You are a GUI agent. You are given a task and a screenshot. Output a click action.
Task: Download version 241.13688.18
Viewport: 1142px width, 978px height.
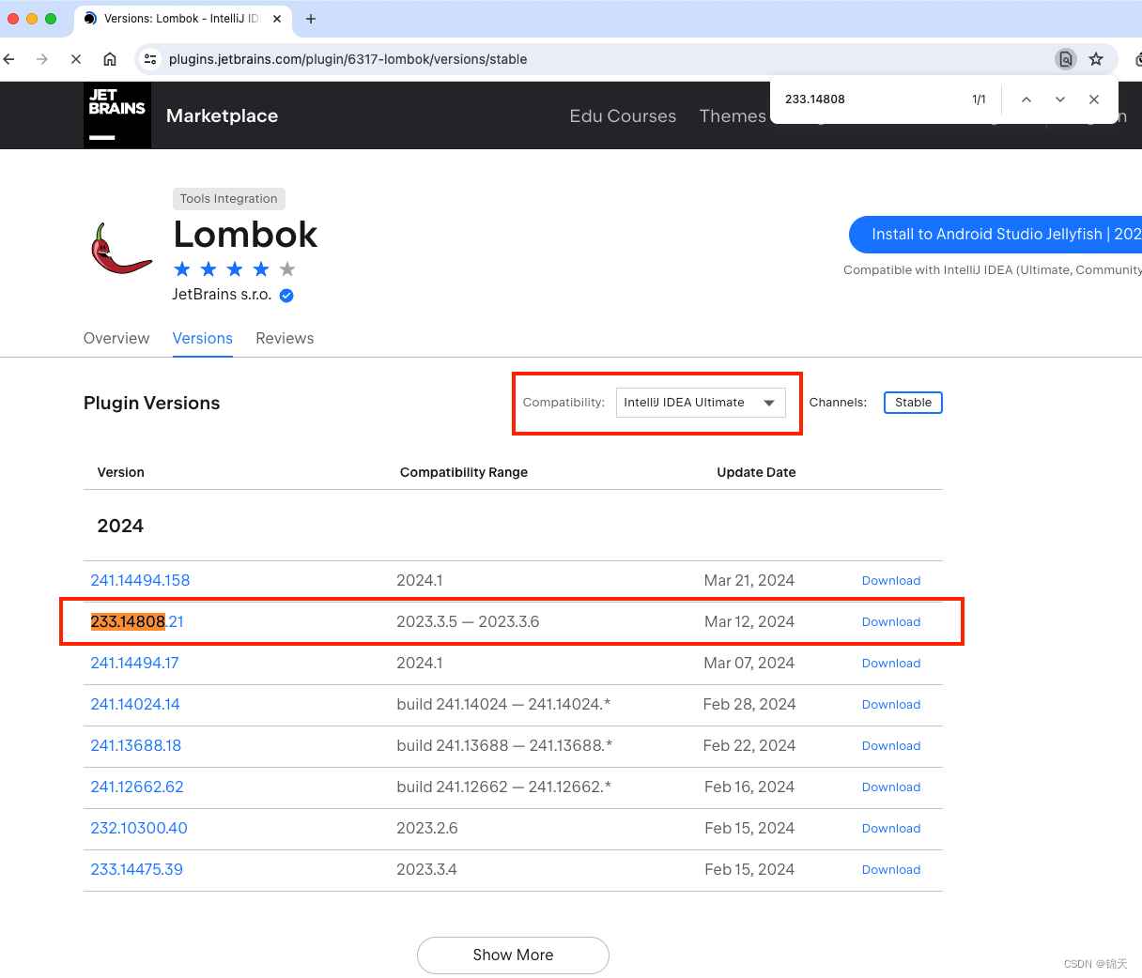[891, 746]
